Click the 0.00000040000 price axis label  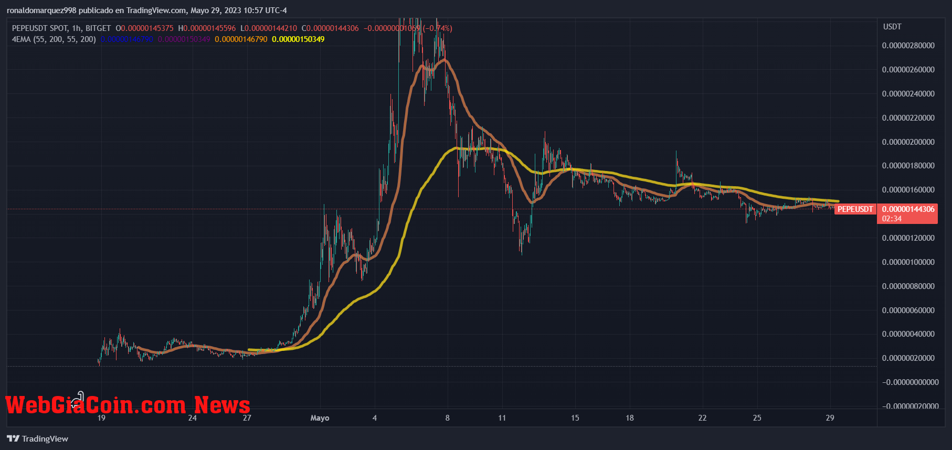point(908,334)
